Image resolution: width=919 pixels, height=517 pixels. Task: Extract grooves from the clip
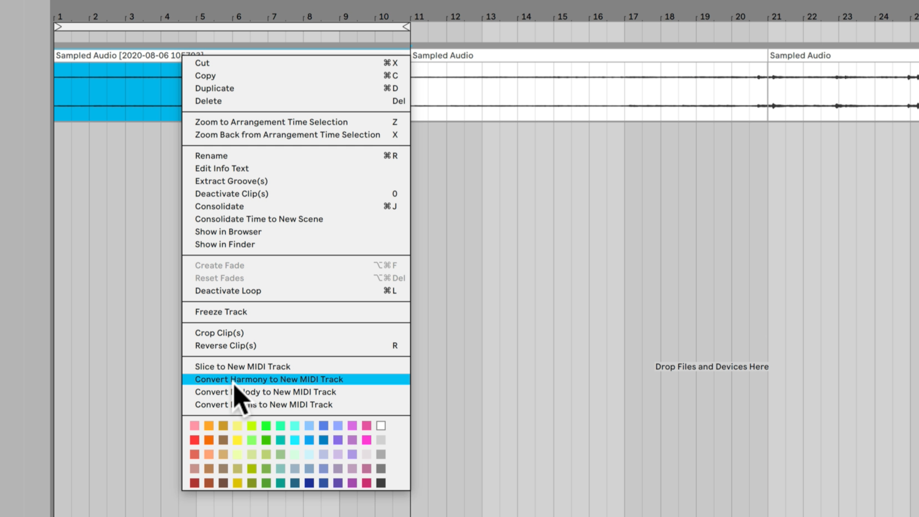[232, 181]
